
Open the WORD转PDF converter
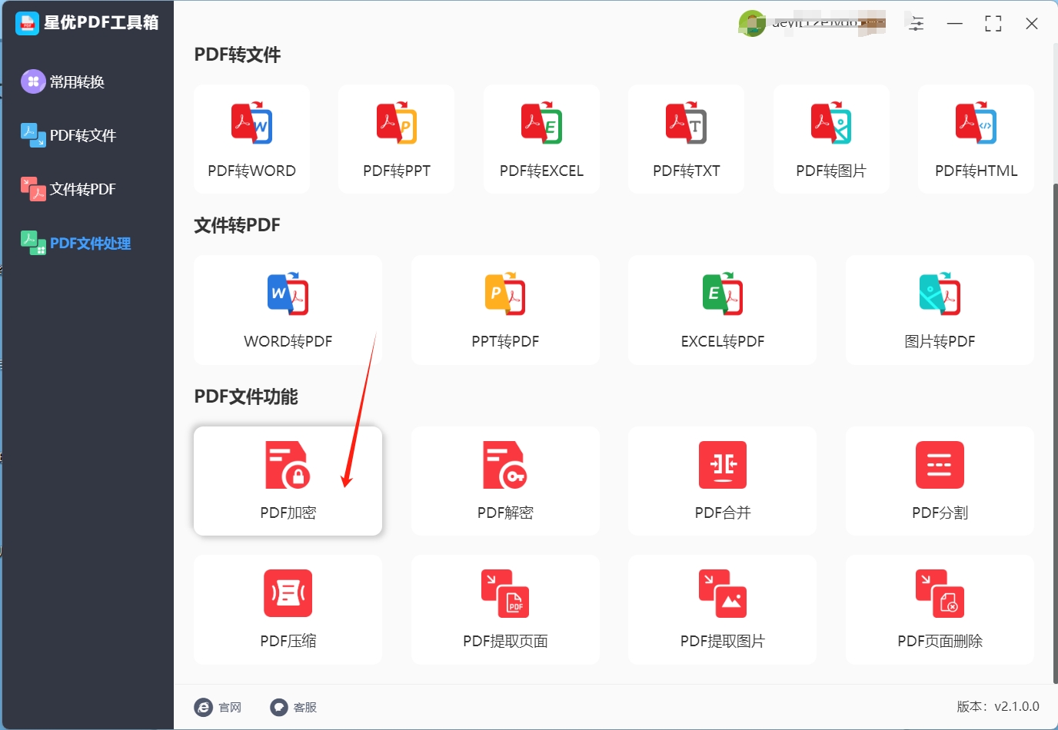(x=288, y=310)
